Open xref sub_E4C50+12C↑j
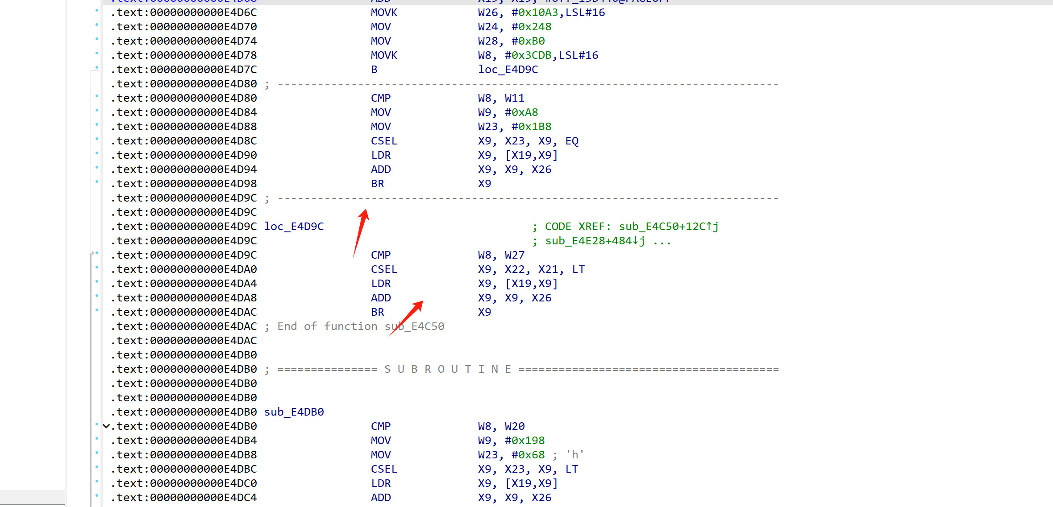 (668, 227)
